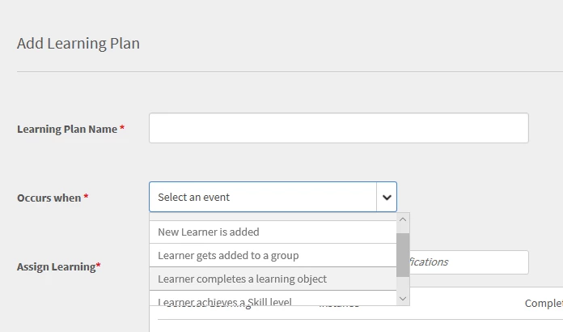
Task: Click the scrollbar track below the thumb
Action: (403, 283)
